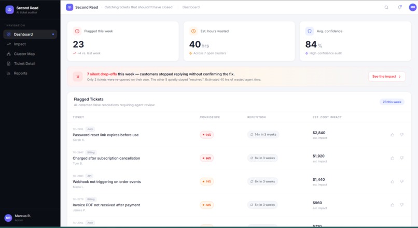Thumbs down the Invoice PDF ticket
The height and width of the screenshot is (228, 418).
(x=402, y=205)
